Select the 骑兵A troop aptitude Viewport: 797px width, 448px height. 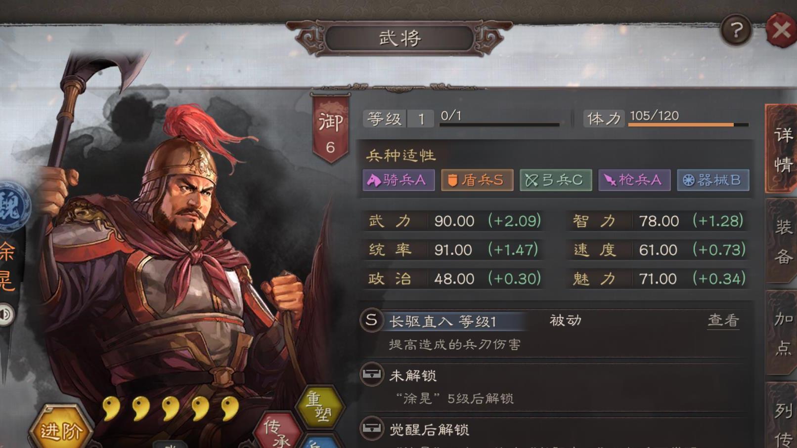[x=398, y=180]
